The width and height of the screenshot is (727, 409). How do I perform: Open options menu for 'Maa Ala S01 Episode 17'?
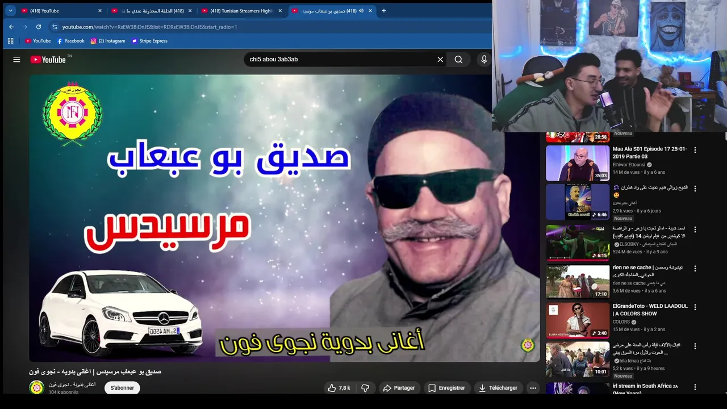click(x=695, y=150)
